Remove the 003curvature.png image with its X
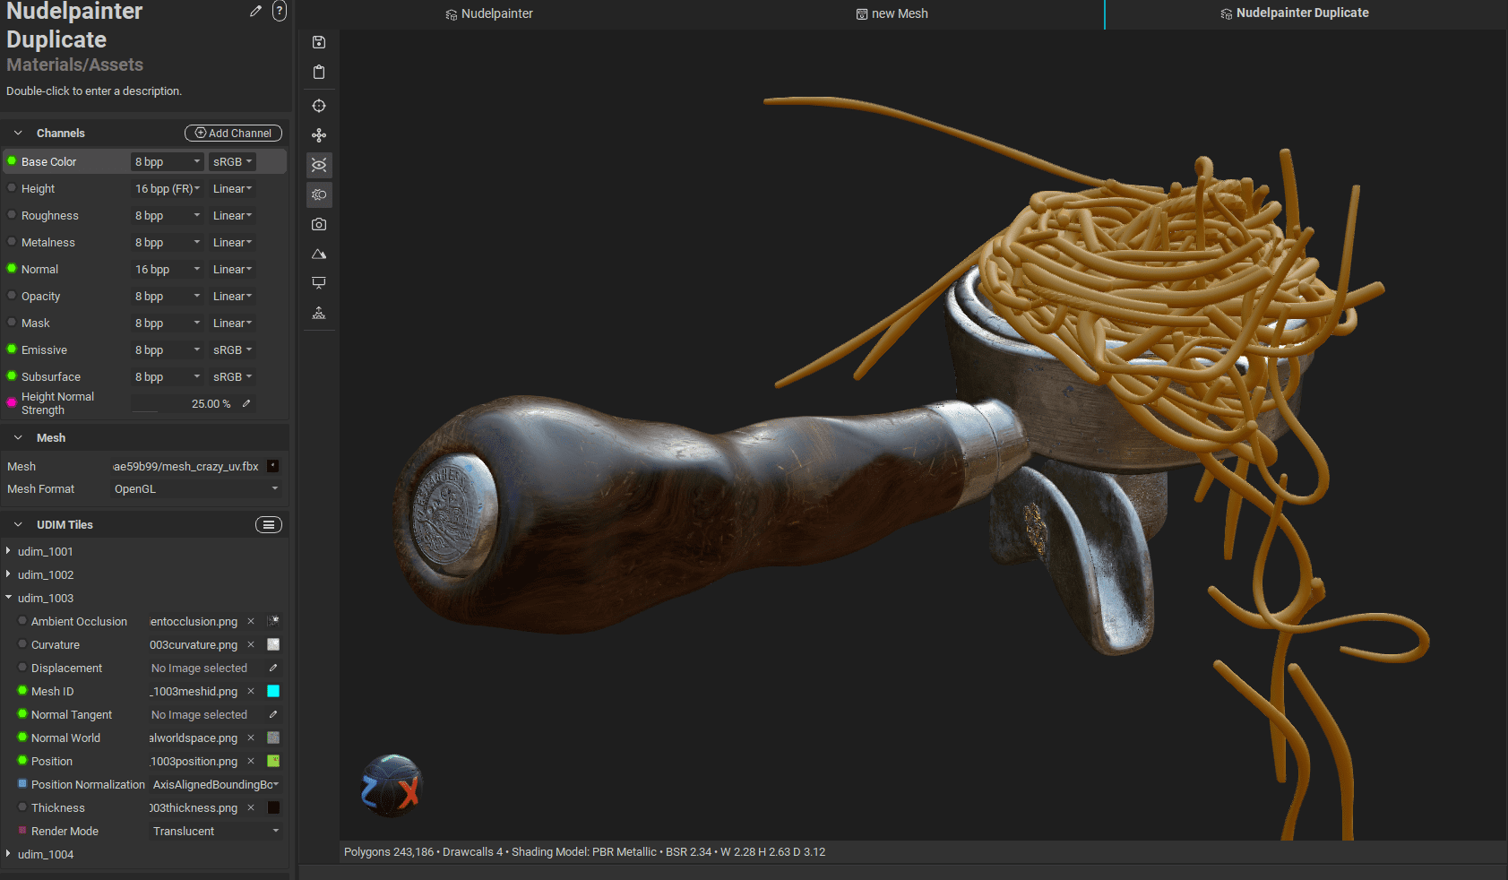Viewport: 1508px width, 880px height. (251, 644)
